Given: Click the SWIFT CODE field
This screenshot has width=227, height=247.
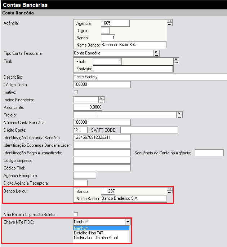Looking at the screenshot, I should pyautogui.click(x=149, y=130).
